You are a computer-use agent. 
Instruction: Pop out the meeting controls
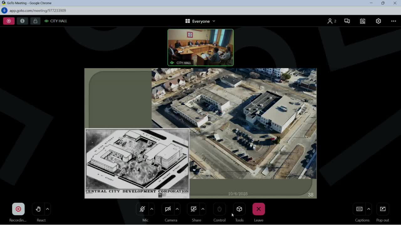coord(383,209)
